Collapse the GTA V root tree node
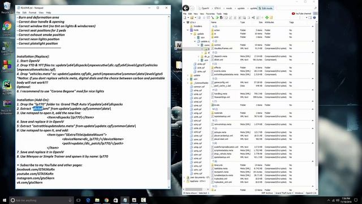The width and height of the screenshot is (362, 204). pos(184,23)
